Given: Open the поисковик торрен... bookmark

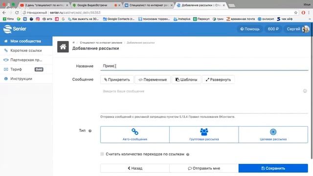Looking at the screenshot, I should tap(154, 19).
